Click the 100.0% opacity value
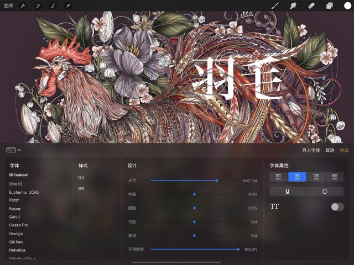This screenshot has width=354, height=265. click(251, 250)
